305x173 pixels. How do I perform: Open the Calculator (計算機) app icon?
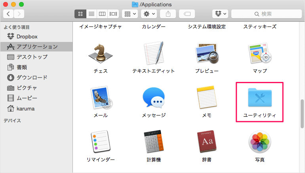click(154, 141)
